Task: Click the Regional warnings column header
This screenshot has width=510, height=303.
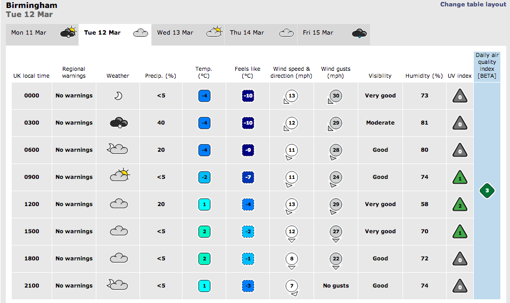Action: pos(74,72)
